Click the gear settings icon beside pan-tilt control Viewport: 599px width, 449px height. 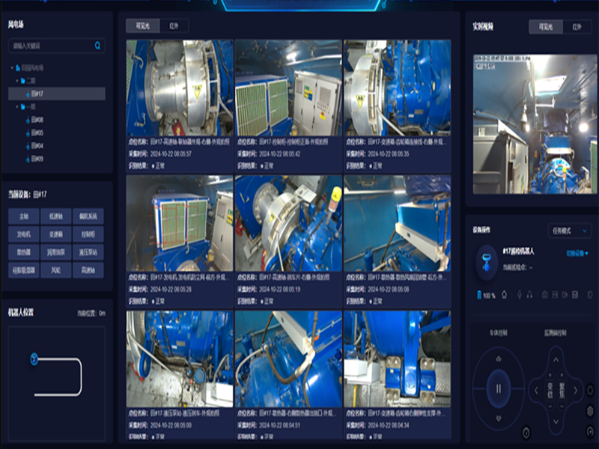590,411
